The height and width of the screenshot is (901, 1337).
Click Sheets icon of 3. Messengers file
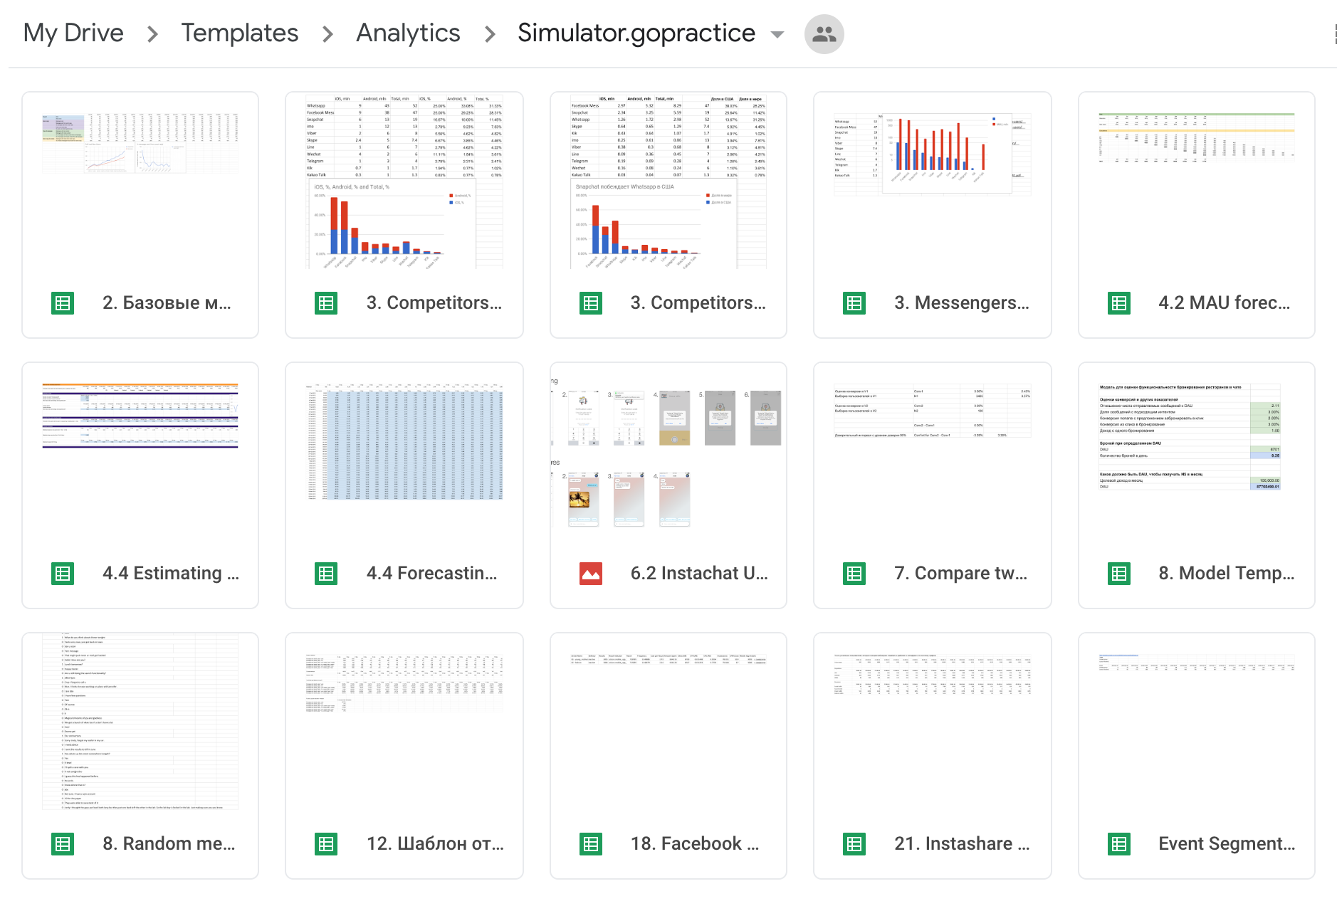(854, 303)
